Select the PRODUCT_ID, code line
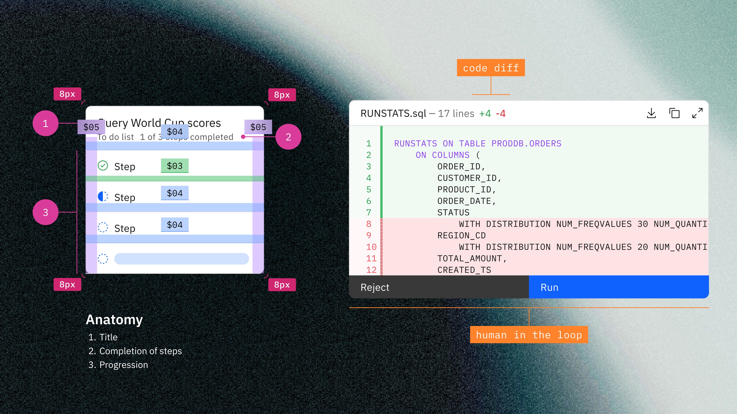The width and height of the screenshot is (737, 414). tap(466, 189)
